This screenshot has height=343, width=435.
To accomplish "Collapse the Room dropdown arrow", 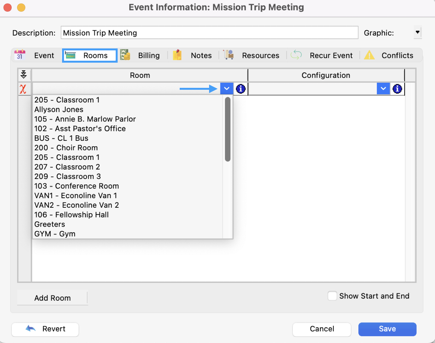I will (x=227, y=89).
